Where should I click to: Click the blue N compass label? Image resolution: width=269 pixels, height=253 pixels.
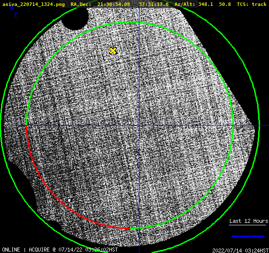[11, 8]
